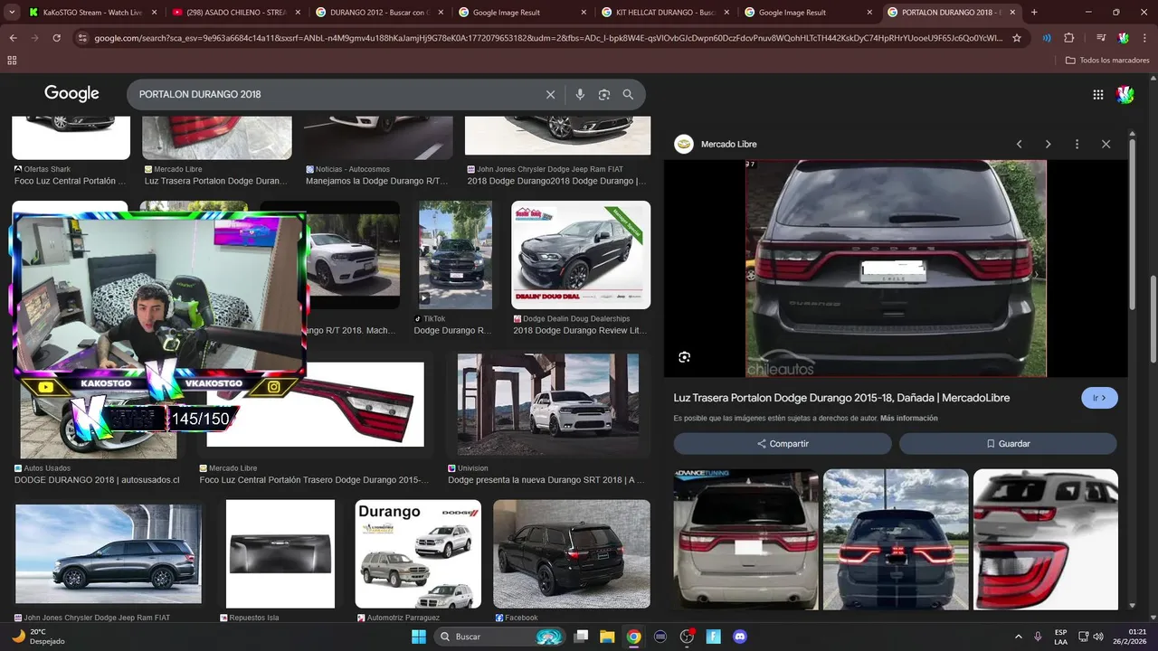Open Automotriz Parraguez Durango image
1158x651 pixels.
click(x=418, y=554)
